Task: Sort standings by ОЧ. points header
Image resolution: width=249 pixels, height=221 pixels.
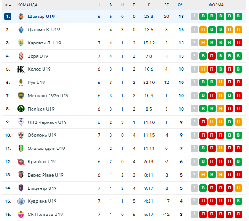Action: [x=181, y=5]
